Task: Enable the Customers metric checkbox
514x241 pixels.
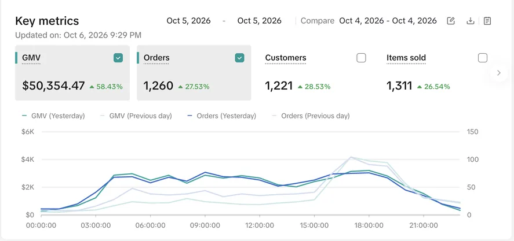Action: (361, 58)
